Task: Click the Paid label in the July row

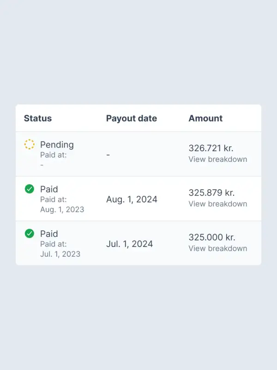Action: point(49,234)
